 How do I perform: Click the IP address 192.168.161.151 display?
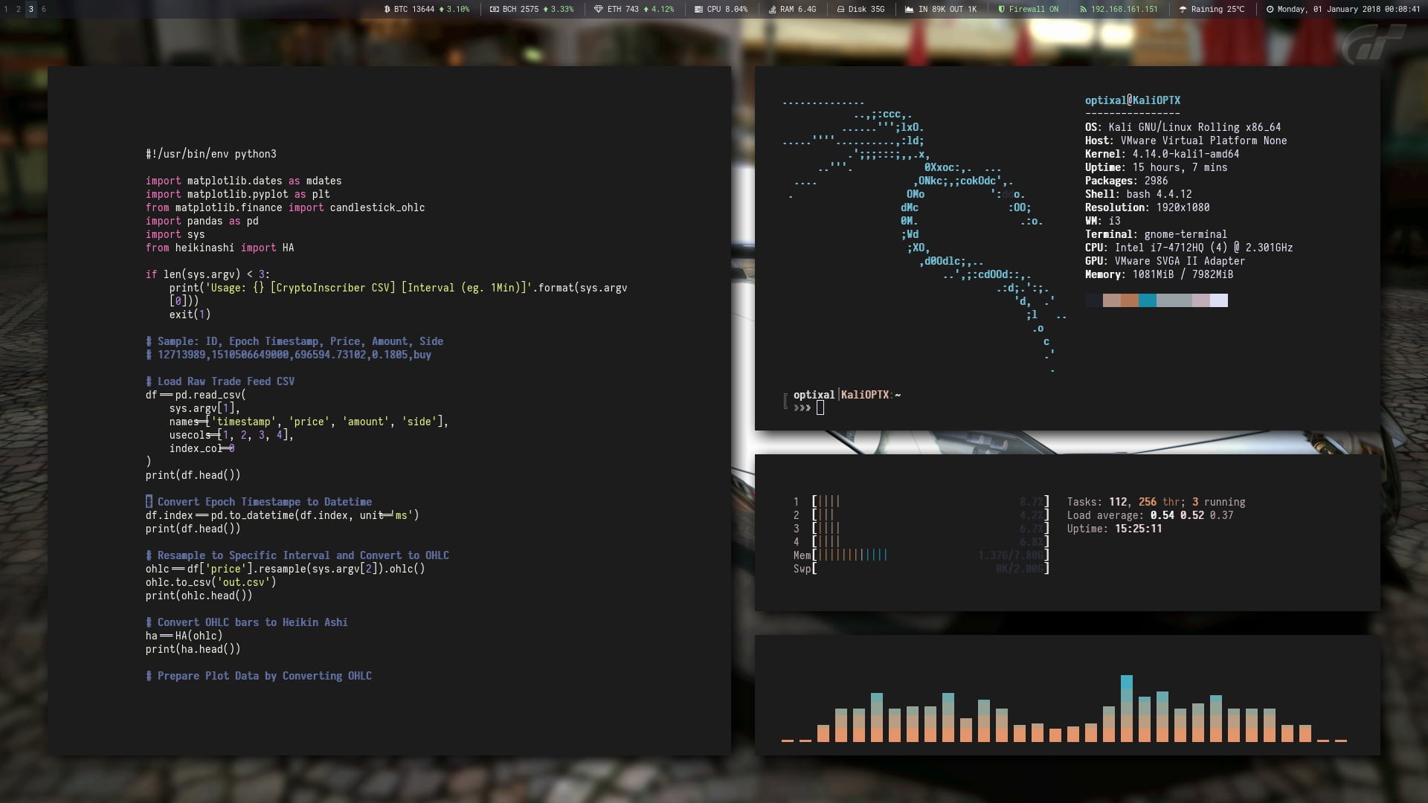click(x=1126, y=9)
